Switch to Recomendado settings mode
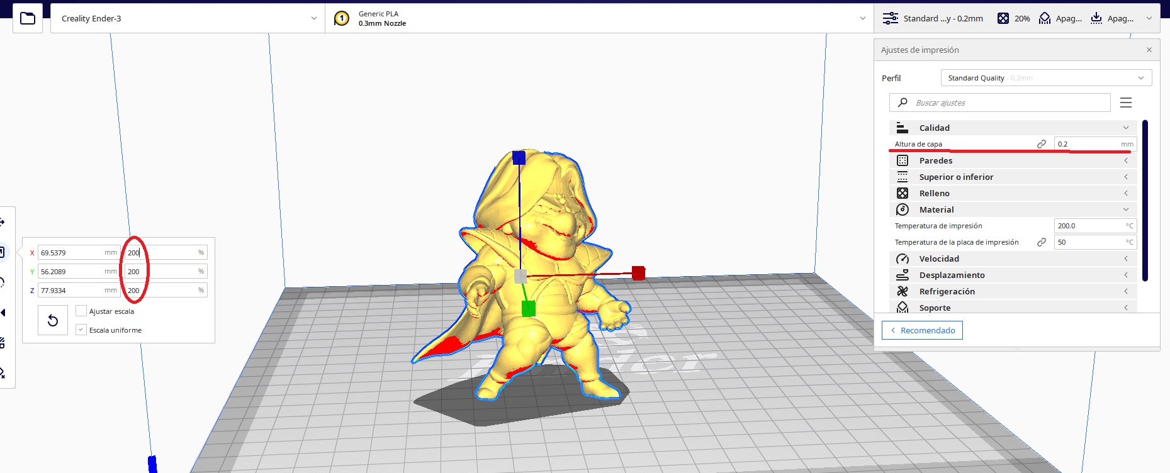Screen dimensions: 1170x473 (922, 330)
